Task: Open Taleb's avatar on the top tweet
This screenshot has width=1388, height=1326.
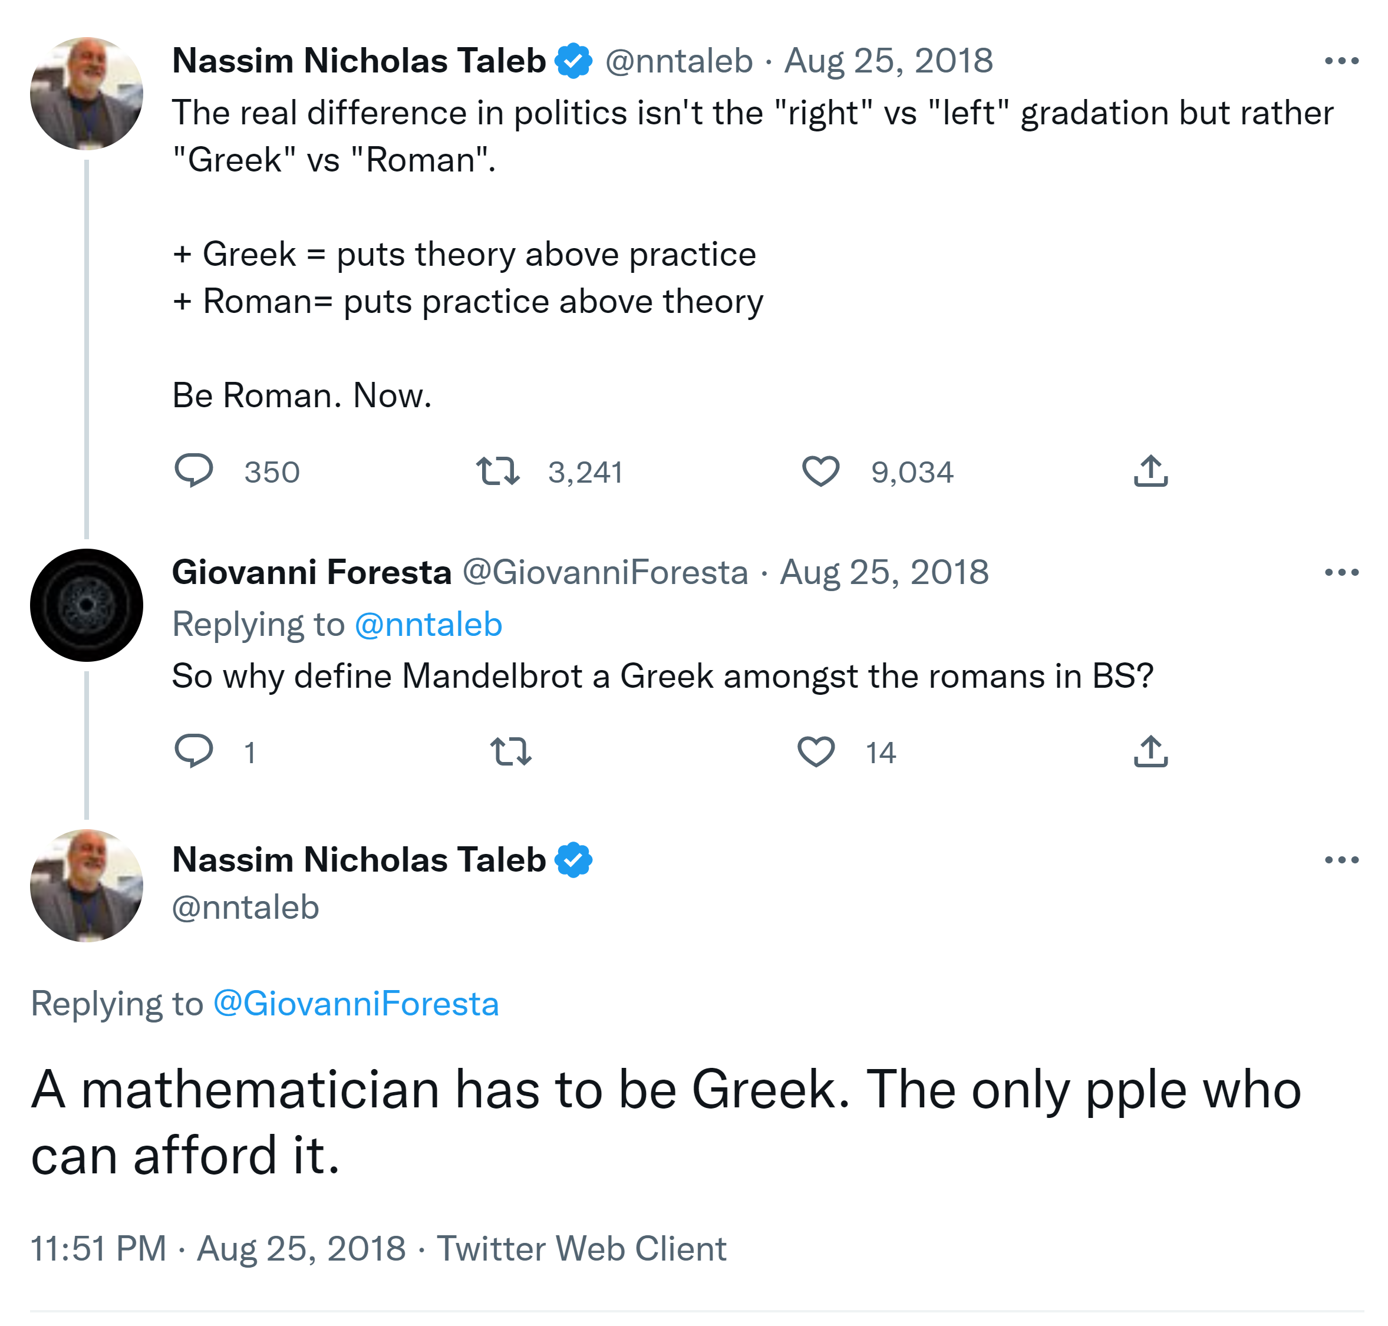Action: coord(86,93)
